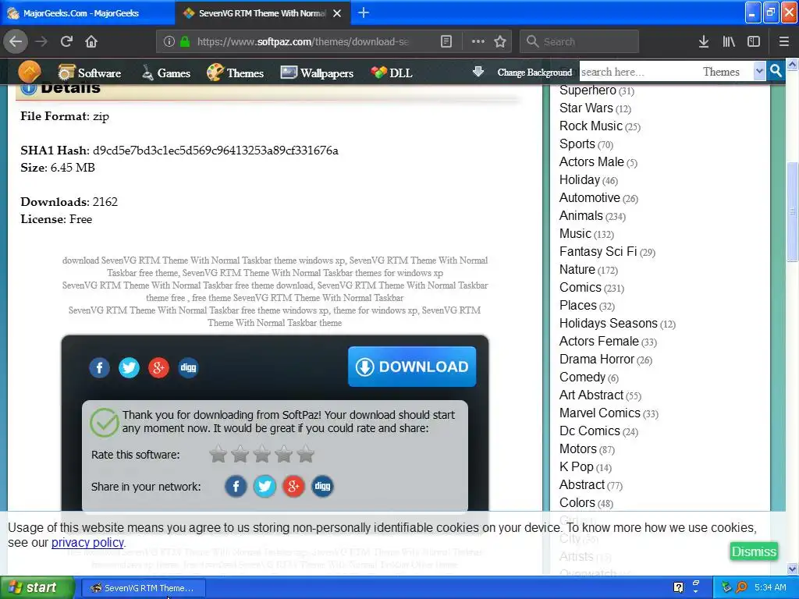Click the scrollbar down arrow
The width and height of the screenshot is (799, 599).
[792, 569]
